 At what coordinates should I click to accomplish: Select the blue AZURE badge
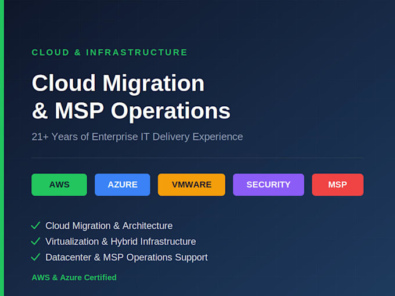(x=123, y=185)
